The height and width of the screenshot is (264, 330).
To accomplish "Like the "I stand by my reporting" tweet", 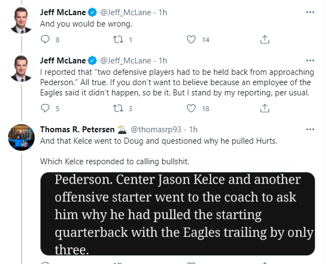I will click(190, 108).
